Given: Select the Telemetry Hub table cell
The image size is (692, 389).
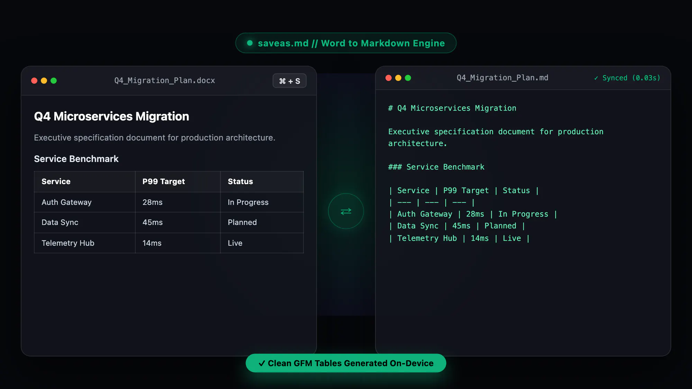Looking at the screenshot, I should pyautogui.click(x=85, y=243).
